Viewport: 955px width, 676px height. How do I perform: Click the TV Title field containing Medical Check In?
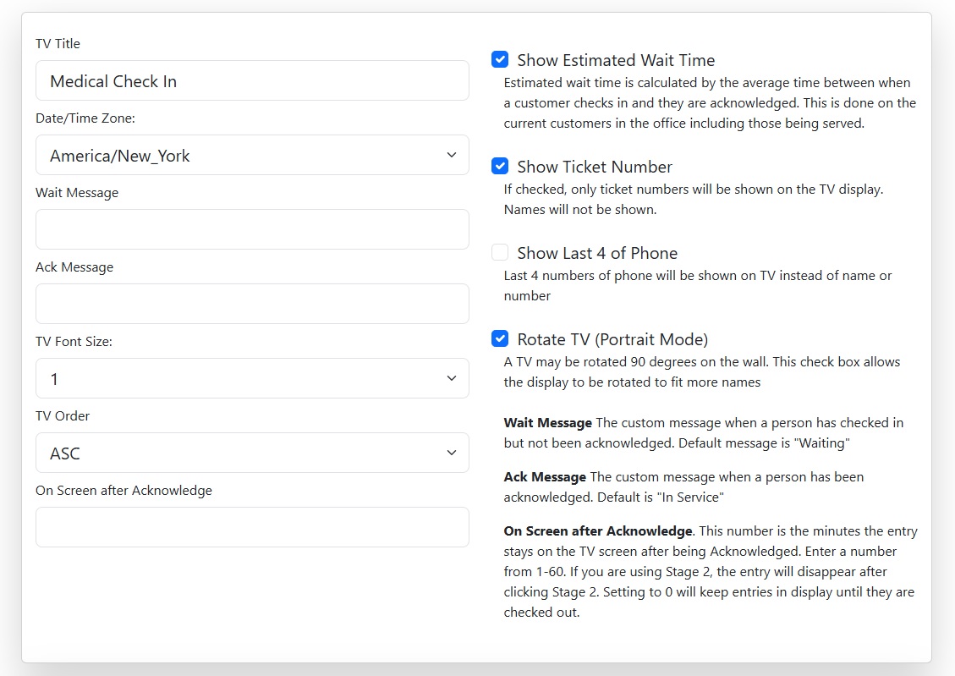tap(252, 80)
